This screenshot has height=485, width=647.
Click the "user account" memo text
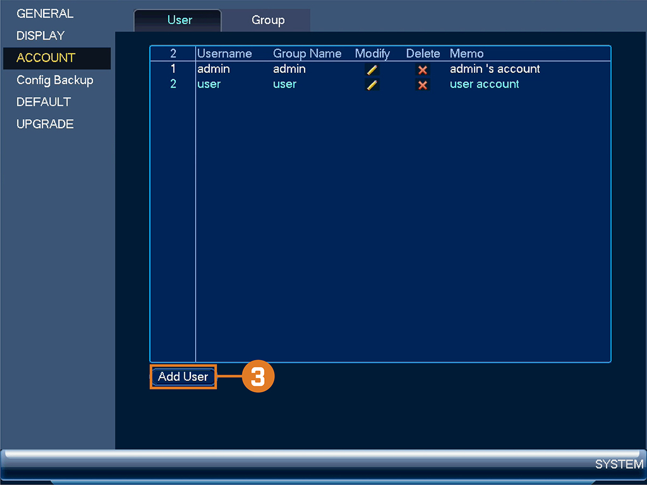(484, 84)
